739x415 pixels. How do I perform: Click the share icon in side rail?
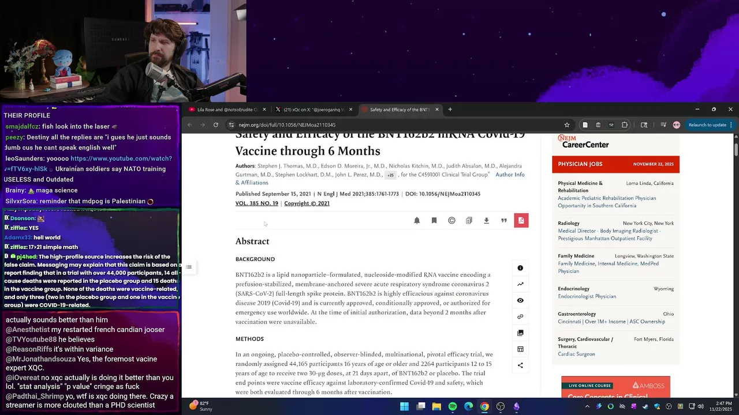520,365
